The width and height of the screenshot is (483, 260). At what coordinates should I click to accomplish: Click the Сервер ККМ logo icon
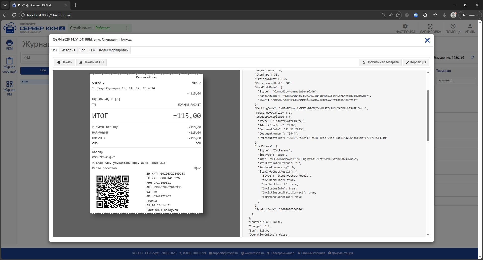point(10,28)
